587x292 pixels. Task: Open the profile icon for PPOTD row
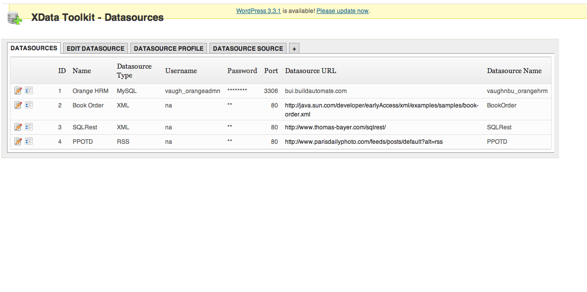tap(29, 141)
